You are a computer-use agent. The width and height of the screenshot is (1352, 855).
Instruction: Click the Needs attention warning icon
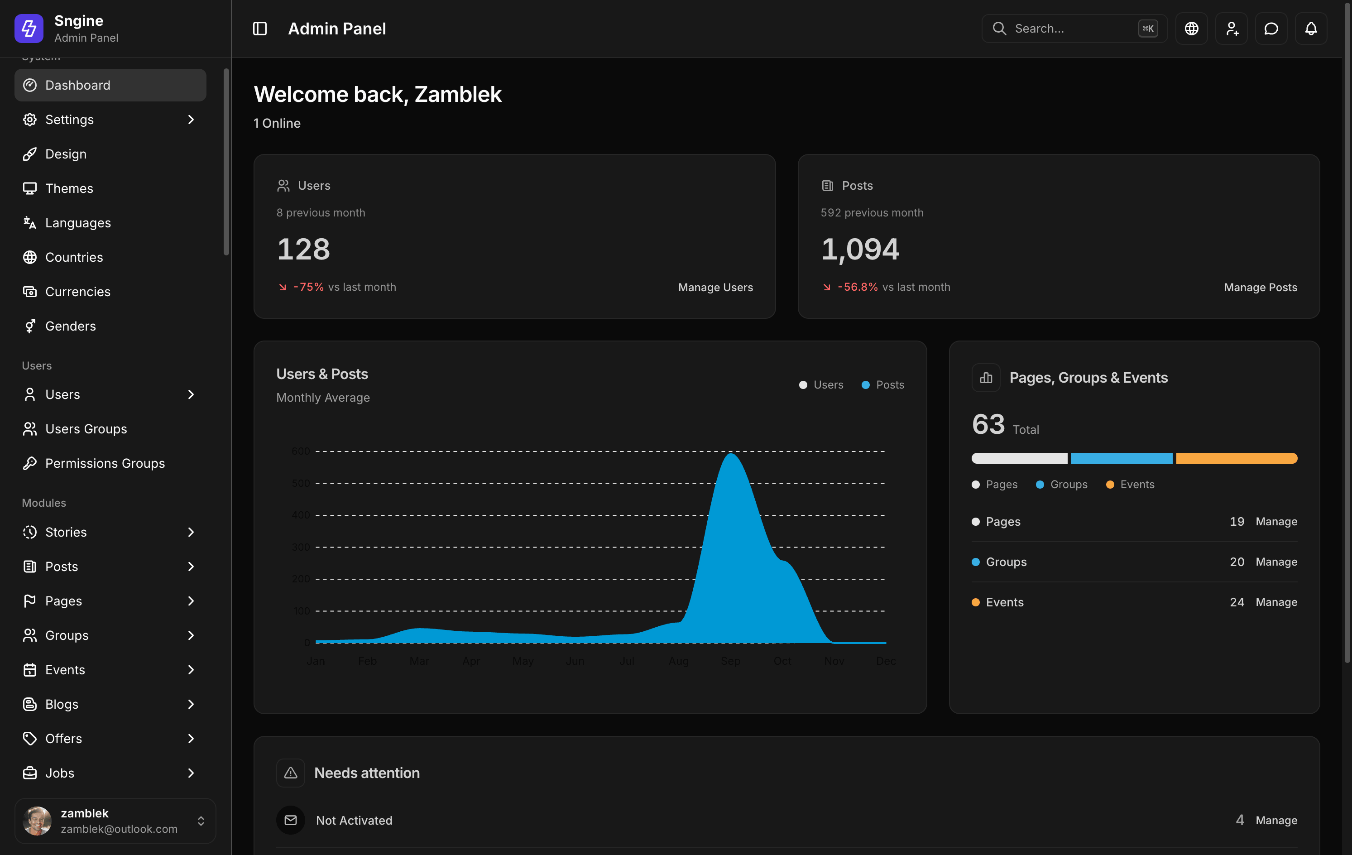point(290,773)
